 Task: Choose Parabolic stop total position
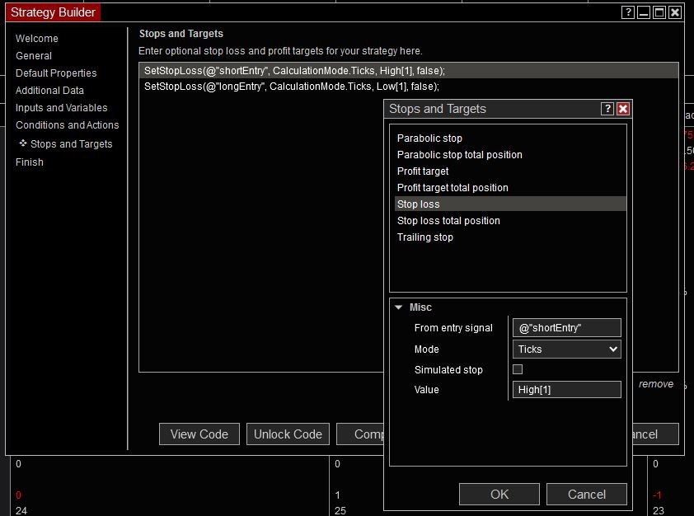tap(510, 154)
